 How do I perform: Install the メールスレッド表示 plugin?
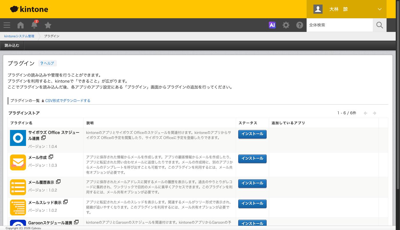pyautogui.click(x=252, y=203)
